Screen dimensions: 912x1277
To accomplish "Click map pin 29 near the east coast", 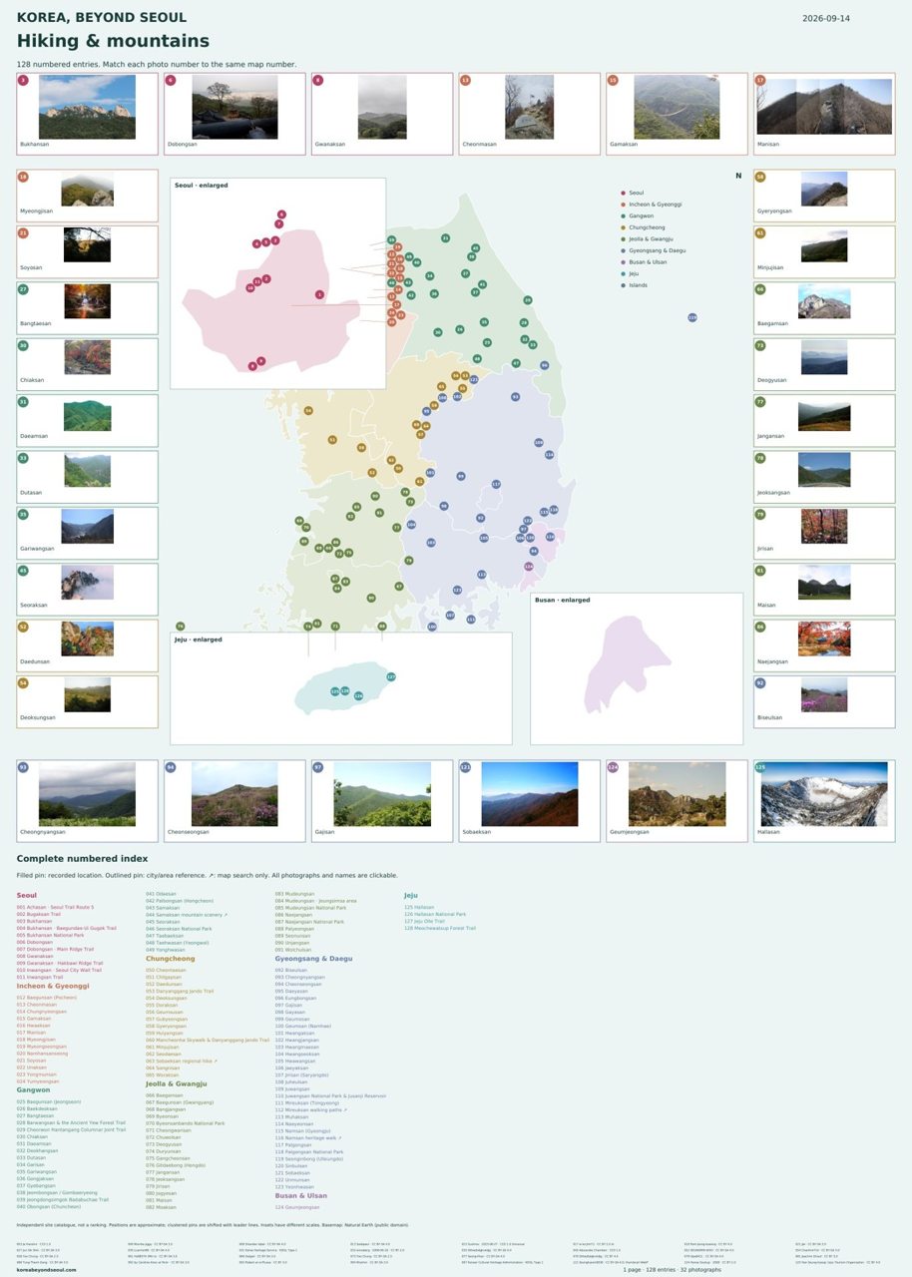I will [x=528, y=300].
